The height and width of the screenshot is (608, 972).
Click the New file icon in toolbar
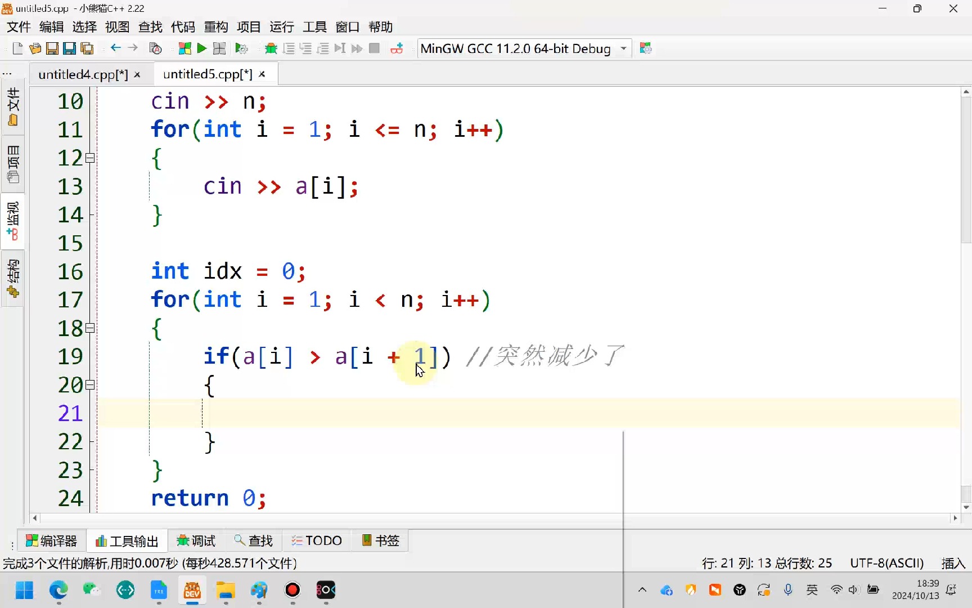[17, 48]
